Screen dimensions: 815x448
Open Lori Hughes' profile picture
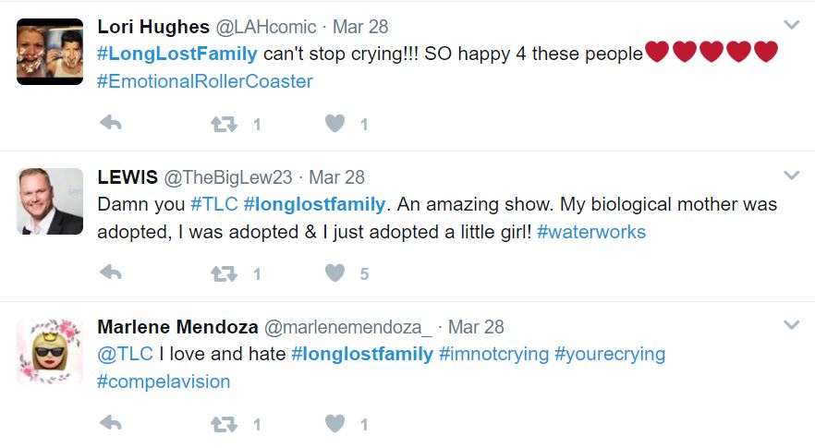tap(50, 51)
